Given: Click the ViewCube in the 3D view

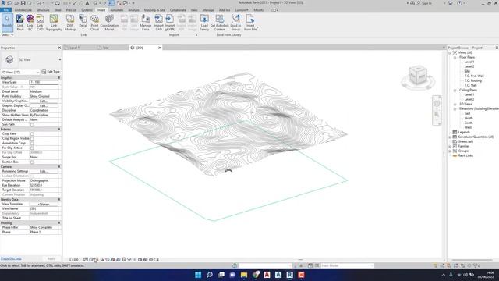Looking at the screenshot, I should (x=418, y=76).
